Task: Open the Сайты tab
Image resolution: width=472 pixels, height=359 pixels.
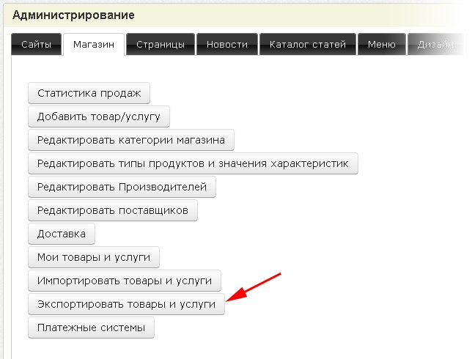Action: pos(37,45)
